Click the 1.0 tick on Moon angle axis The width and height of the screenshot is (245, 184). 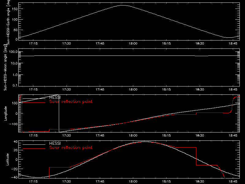[15, 75]
